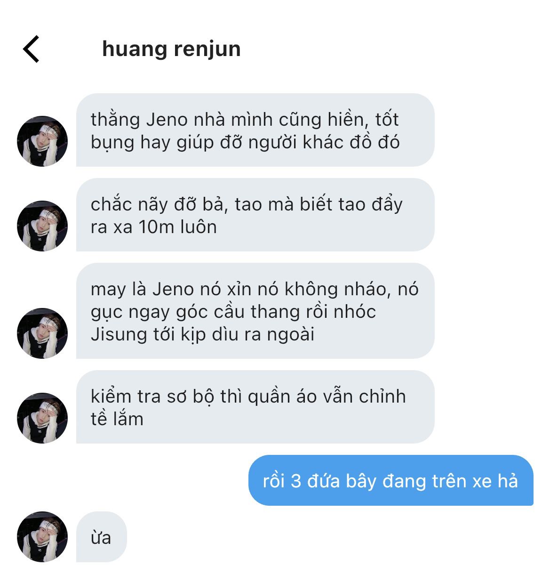Open the huang renjun chat title
The width and height of the screenshot is (550, 566).
(171, 49)
